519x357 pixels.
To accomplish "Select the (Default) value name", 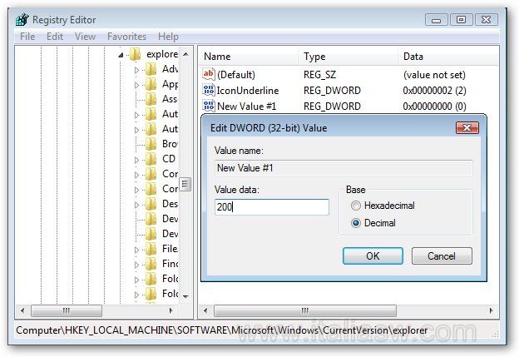I will coord(236,75).
